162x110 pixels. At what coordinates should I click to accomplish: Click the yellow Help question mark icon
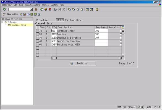[x=97, y=9]
